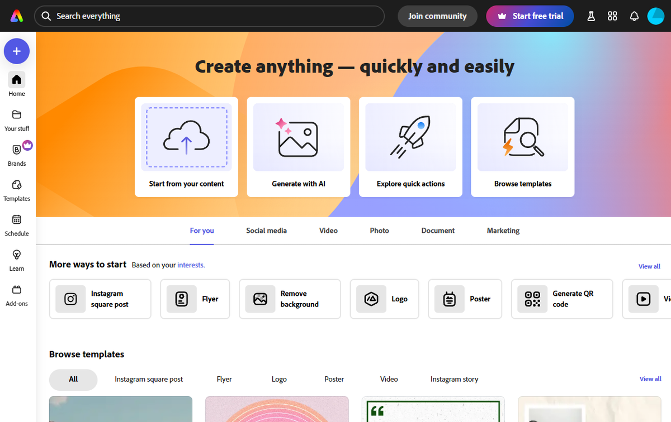Viewport: 671px width, 422px height.
Task: Click the Remove background label
Action: (x=300, y=299)
